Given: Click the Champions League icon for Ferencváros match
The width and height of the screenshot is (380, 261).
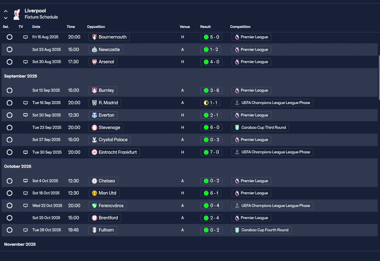Looking at the screenshot, I should (x=237, y=206).
